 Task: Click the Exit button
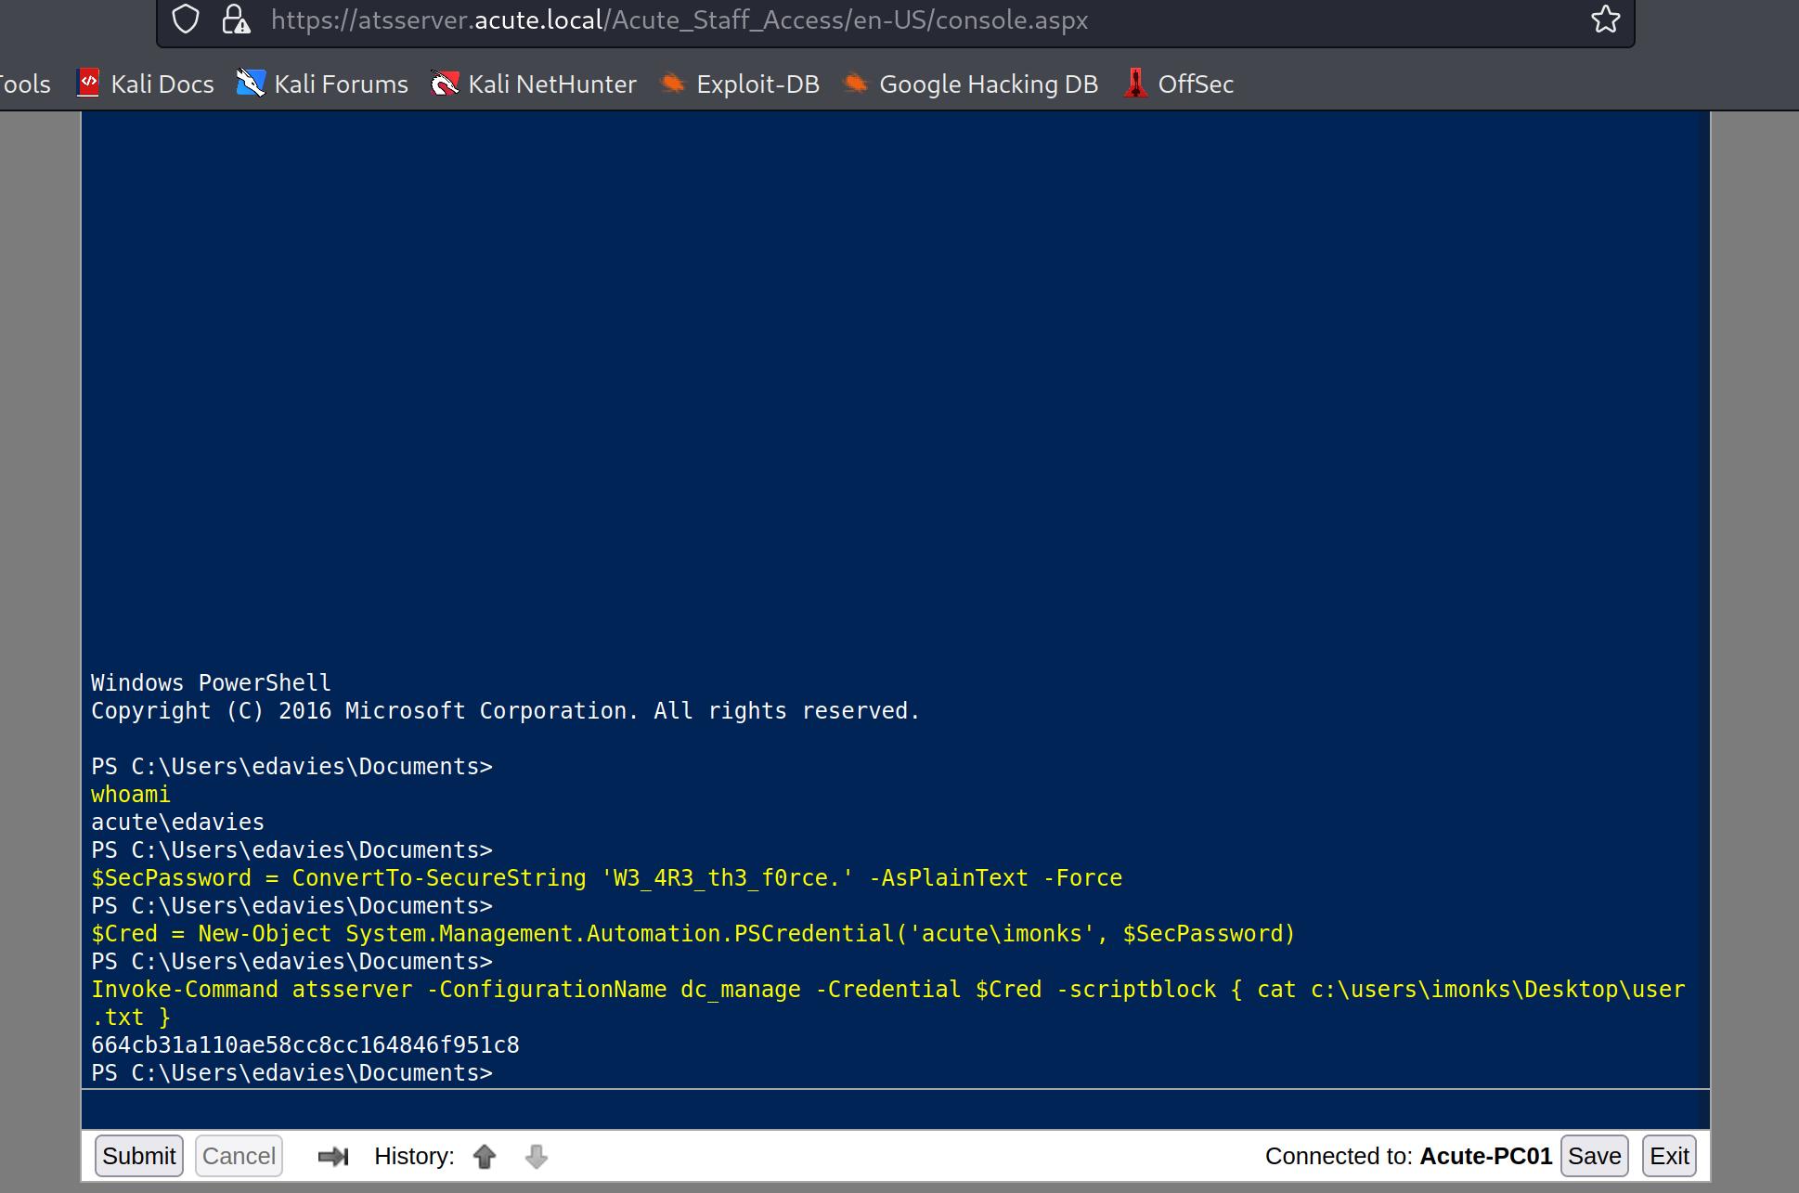pyautogui.click(x=1669, y=1156)
